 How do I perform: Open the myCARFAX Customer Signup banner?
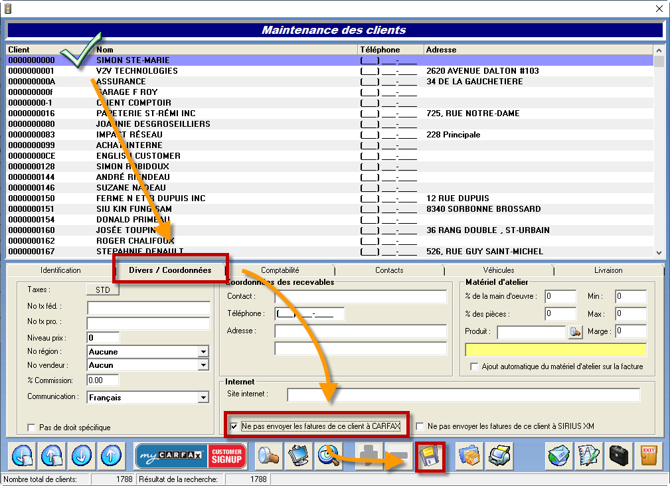click(x=191, y=456)
